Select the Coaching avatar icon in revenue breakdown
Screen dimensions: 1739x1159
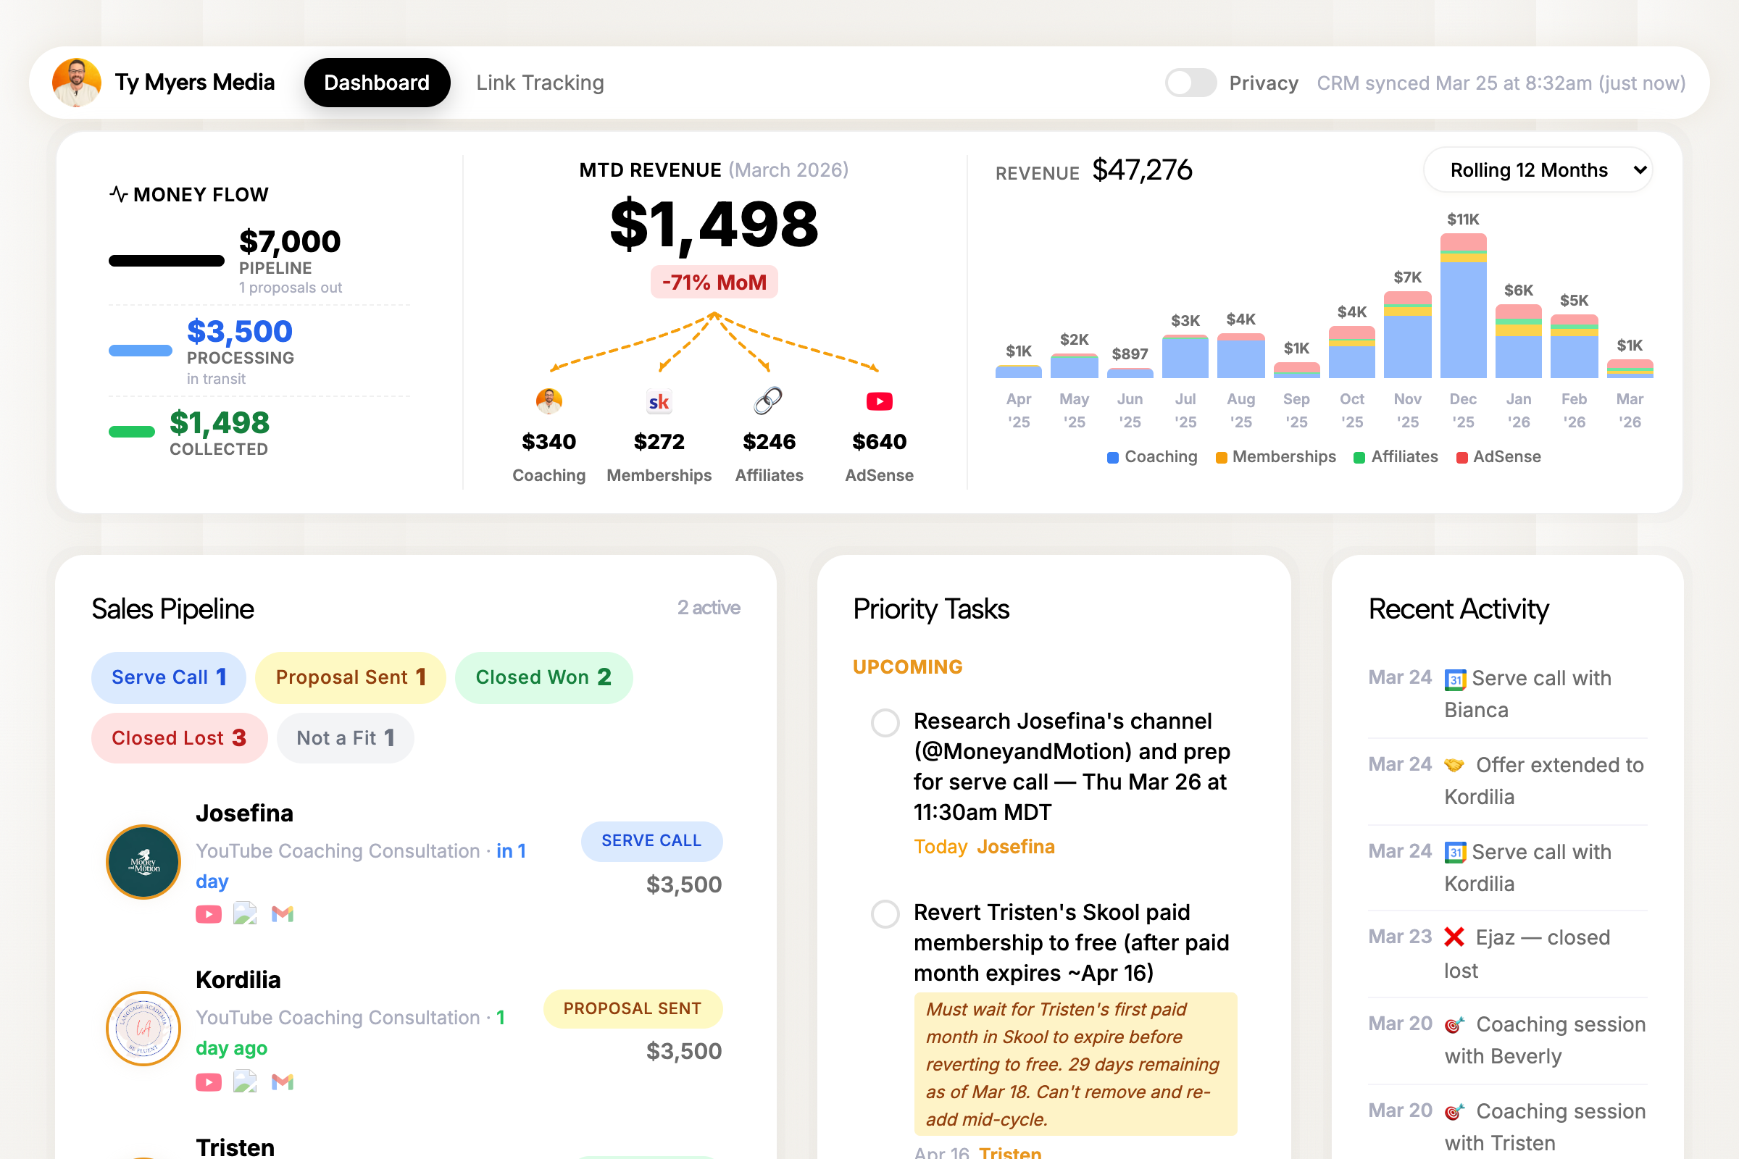[548, 401]
